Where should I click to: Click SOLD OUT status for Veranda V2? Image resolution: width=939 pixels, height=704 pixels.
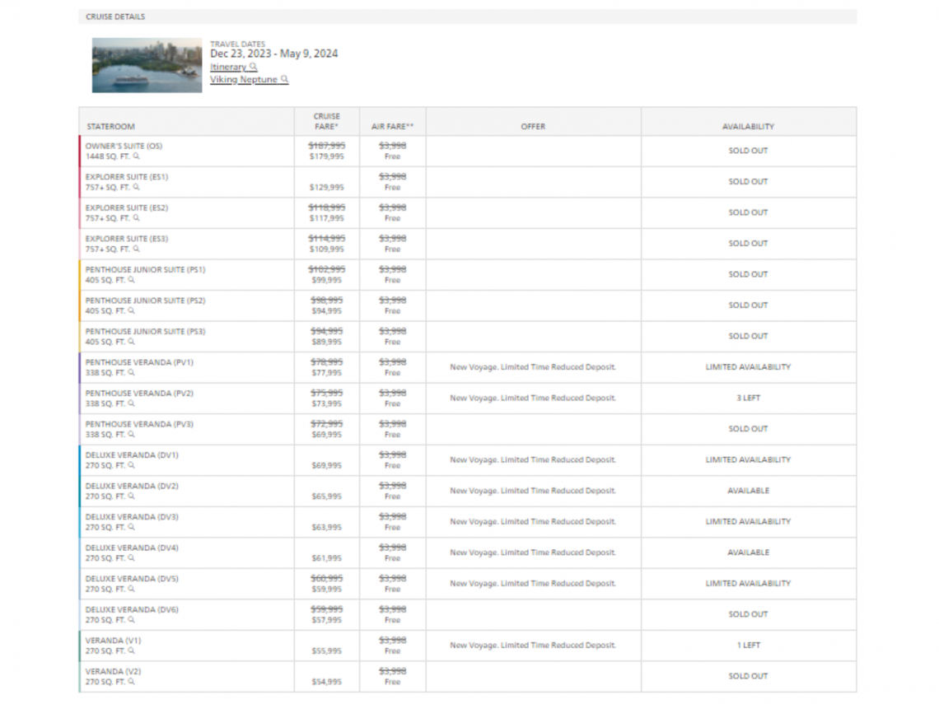[748, 677]
